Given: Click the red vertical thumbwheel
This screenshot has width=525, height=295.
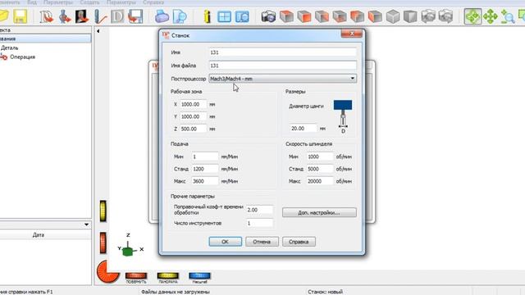Looking at the screenshot, I should coord(103,243).
